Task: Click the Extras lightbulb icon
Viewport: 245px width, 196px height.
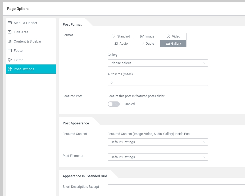Action: pos(10,60)
